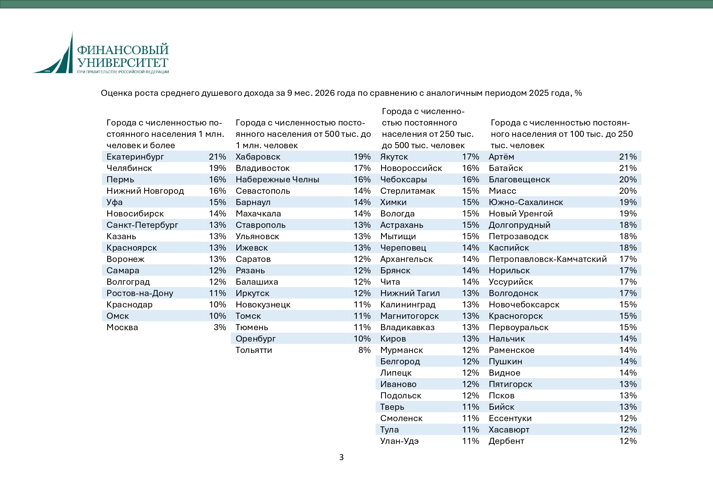
Task: Select the Якутск city entry
Action: 394,157
